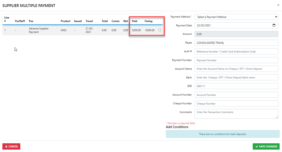Close the Supplier Multiple Payment dialog

[x=278, y=5]
